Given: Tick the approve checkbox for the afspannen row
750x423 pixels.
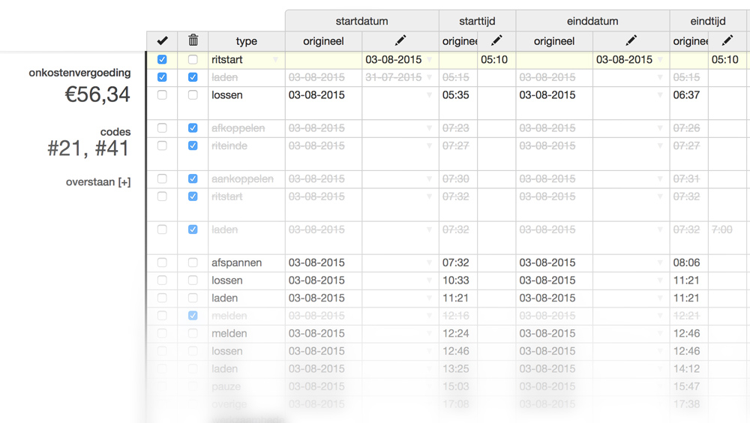Looking at the screenshot, I should (x=162, y=262).
